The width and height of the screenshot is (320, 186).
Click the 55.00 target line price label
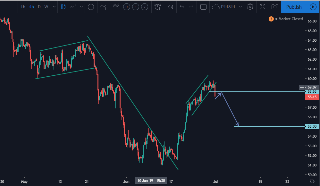pos(312,126)
